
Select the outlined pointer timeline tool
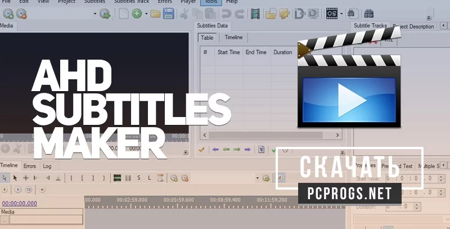coord(4,178)
